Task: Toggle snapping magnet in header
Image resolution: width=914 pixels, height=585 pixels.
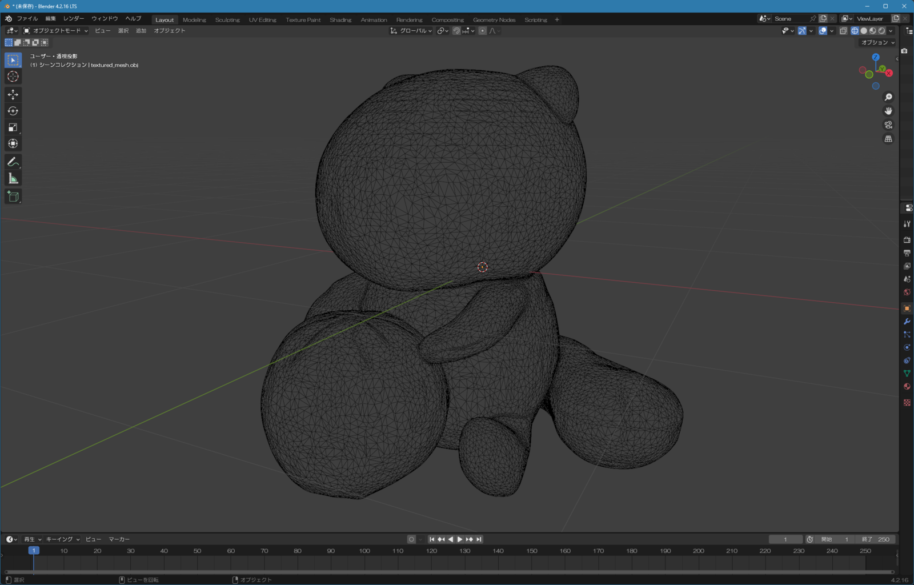Action: tap(456, 31)
